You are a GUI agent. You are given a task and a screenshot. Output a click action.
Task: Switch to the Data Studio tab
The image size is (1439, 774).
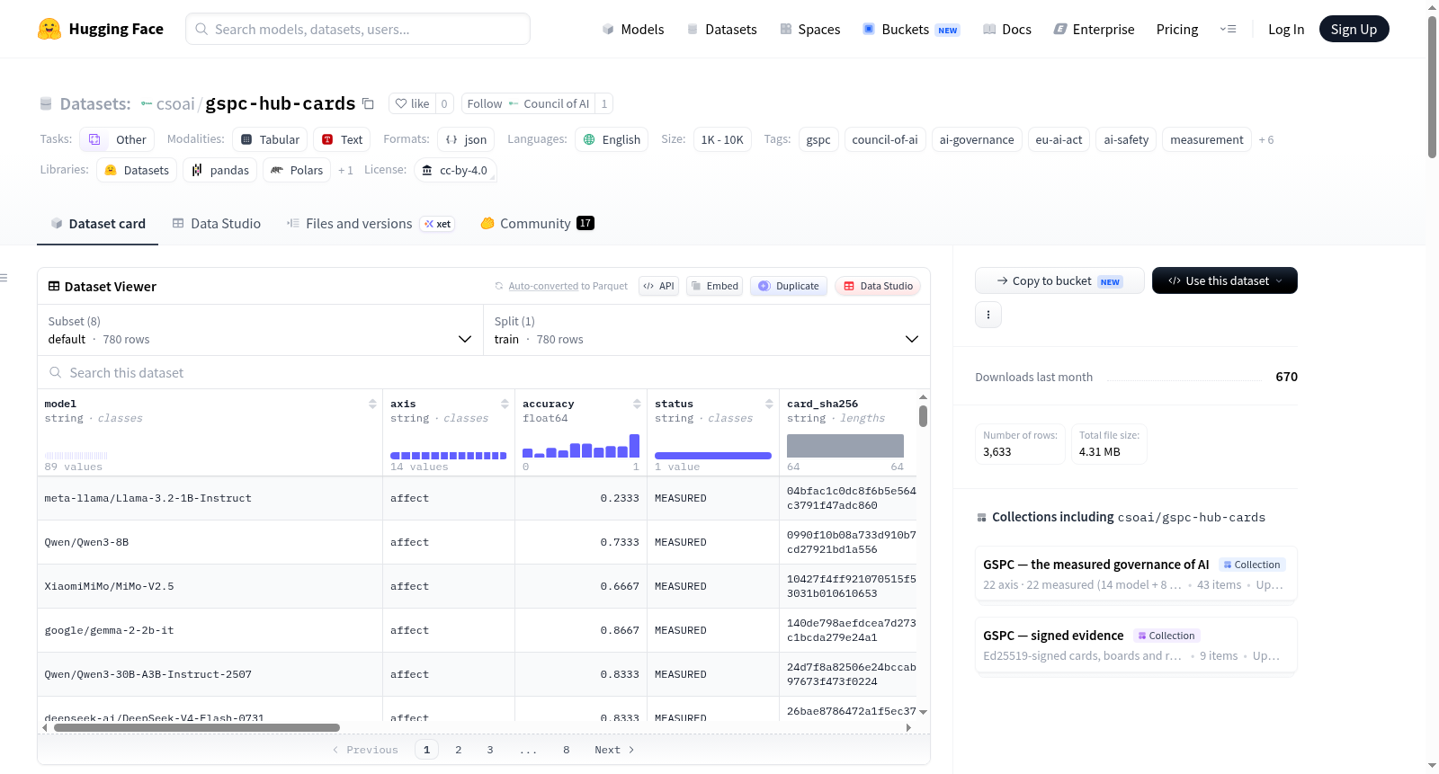pos(217,224)
